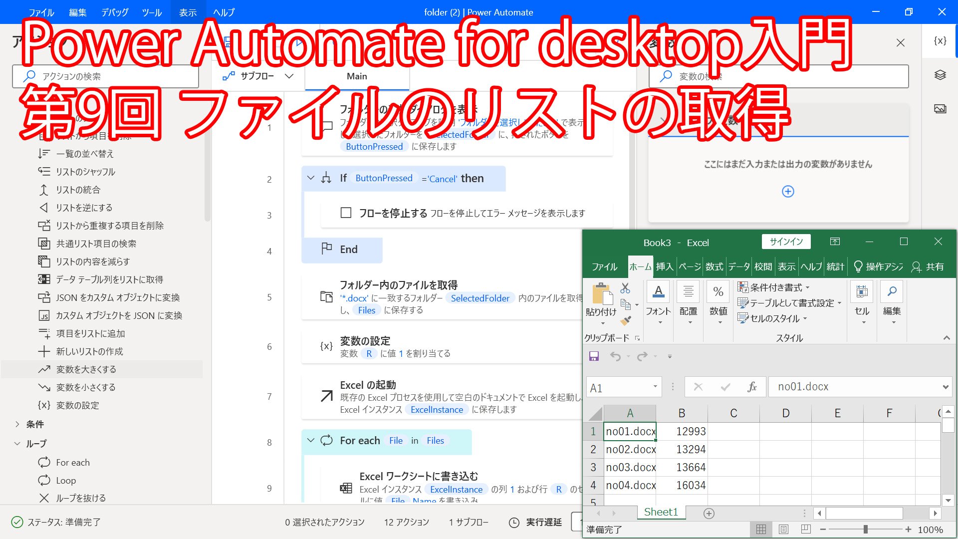Open Power Automate Edit menu
The height and width of the screenshot is (539, 958).
(x=78, y=12)
